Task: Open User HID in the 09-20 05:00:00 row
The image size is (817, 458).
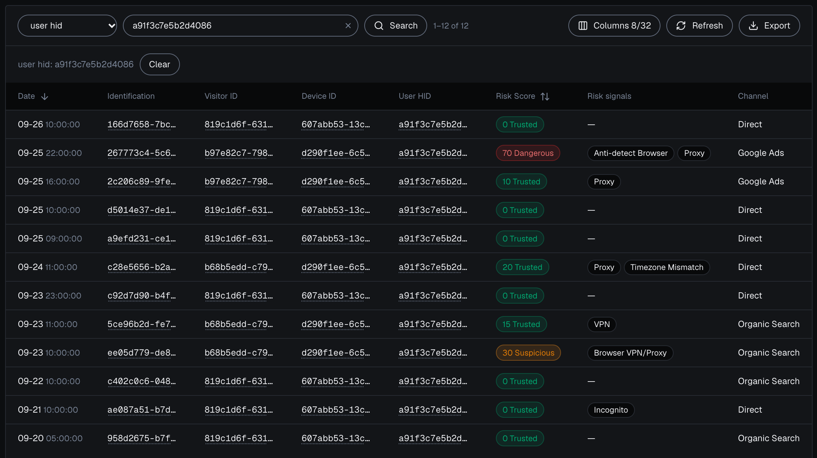Action: click(x=433, y=438)
